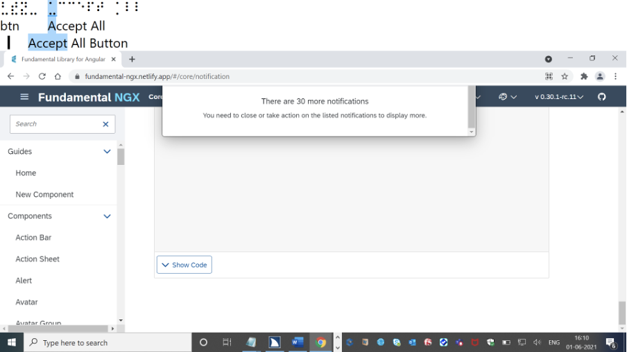Open the theme palette selector
This screenshot has height=352, width=627.
(508, 97)
